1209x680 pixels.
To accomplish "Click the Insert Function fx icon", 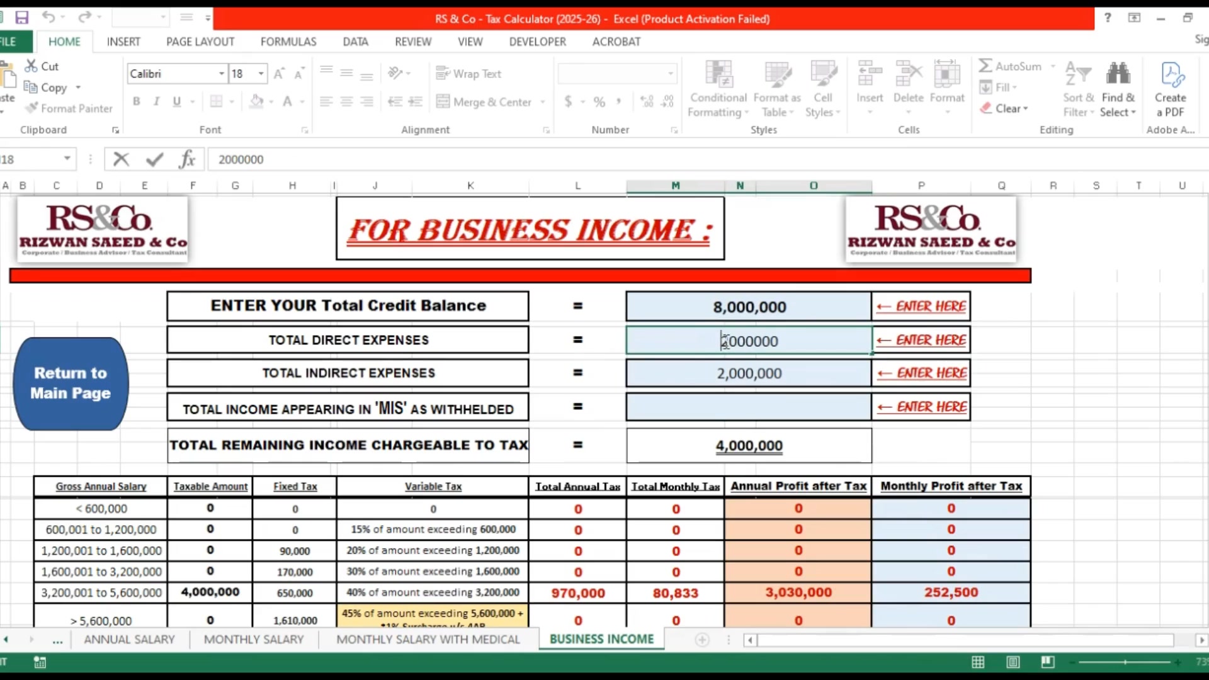I will pyautogui.click(x=187, y=159).
